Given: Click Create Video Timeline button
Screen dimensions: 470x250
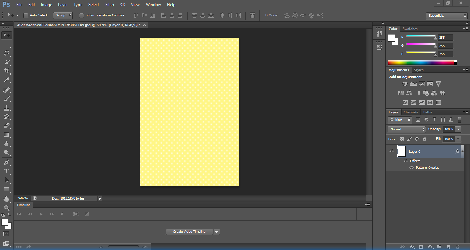Looking at the screenshot, I should click(189, 232).
